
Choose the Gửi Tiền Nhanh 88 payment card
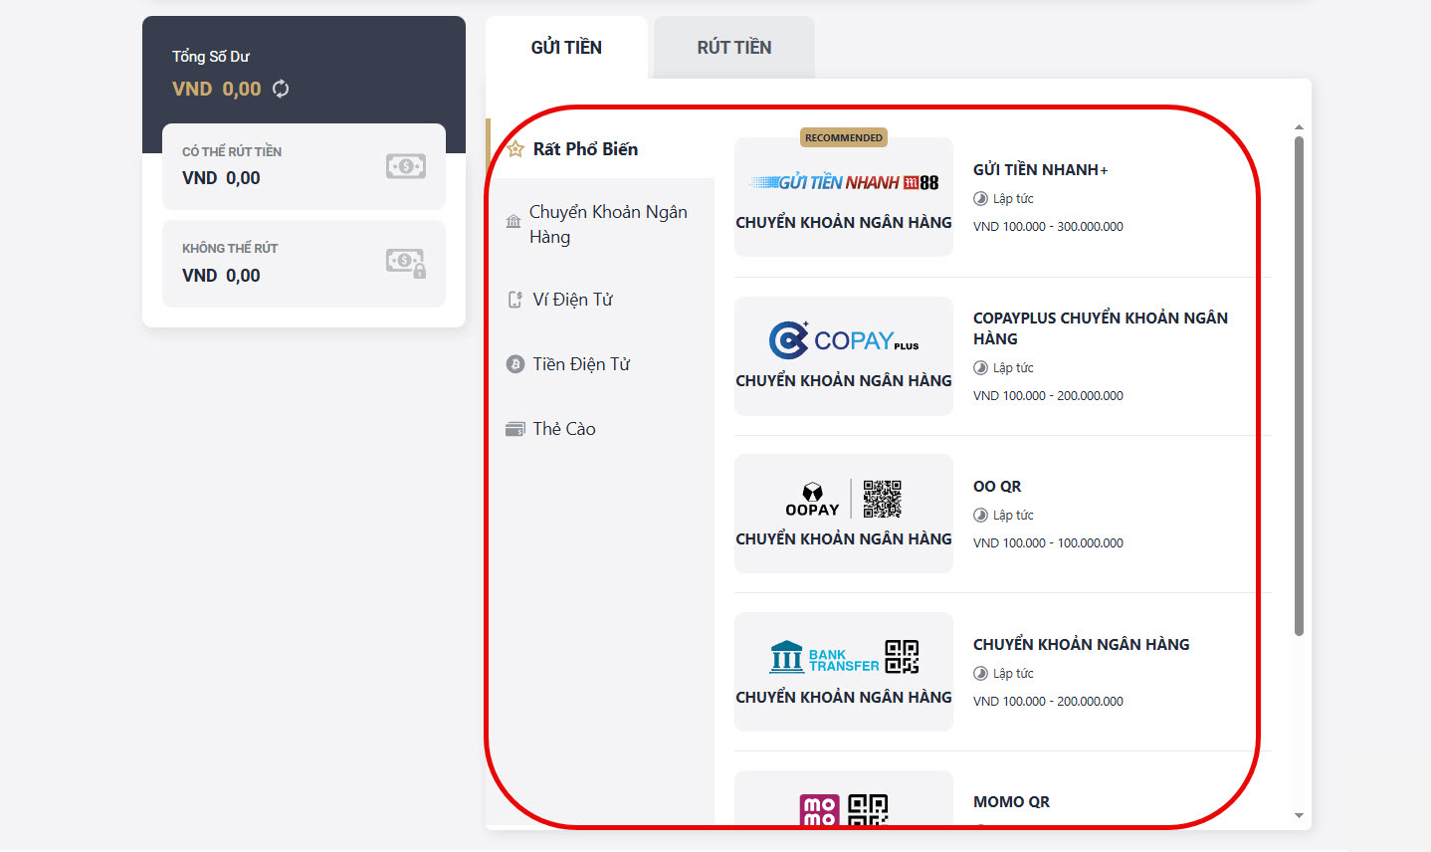[x=843, y=197]
